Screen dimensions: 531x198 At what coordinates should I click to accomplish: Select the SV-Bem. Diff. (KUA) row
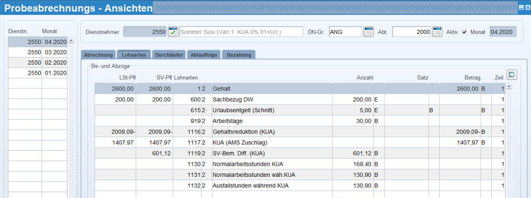(299, 153)
